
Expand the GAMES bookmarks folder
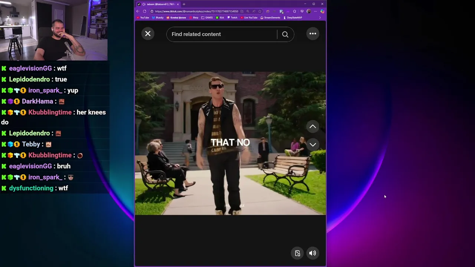(x=207, y=17)
